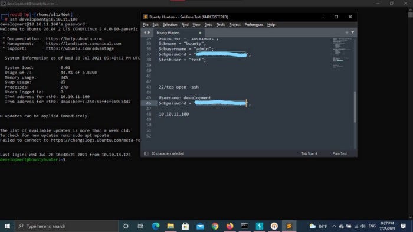The height and width of the screenshot is (232, 413).
Task: Open the View menu
Action: click(x=196, y=25)
